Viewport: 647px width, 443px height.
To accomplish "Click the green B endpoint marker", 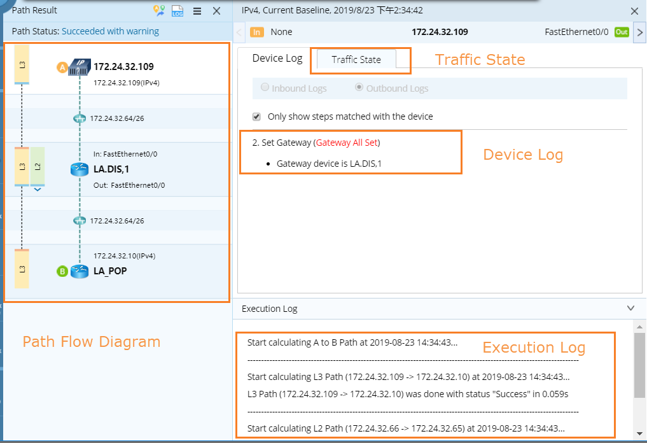I will 62,271.
